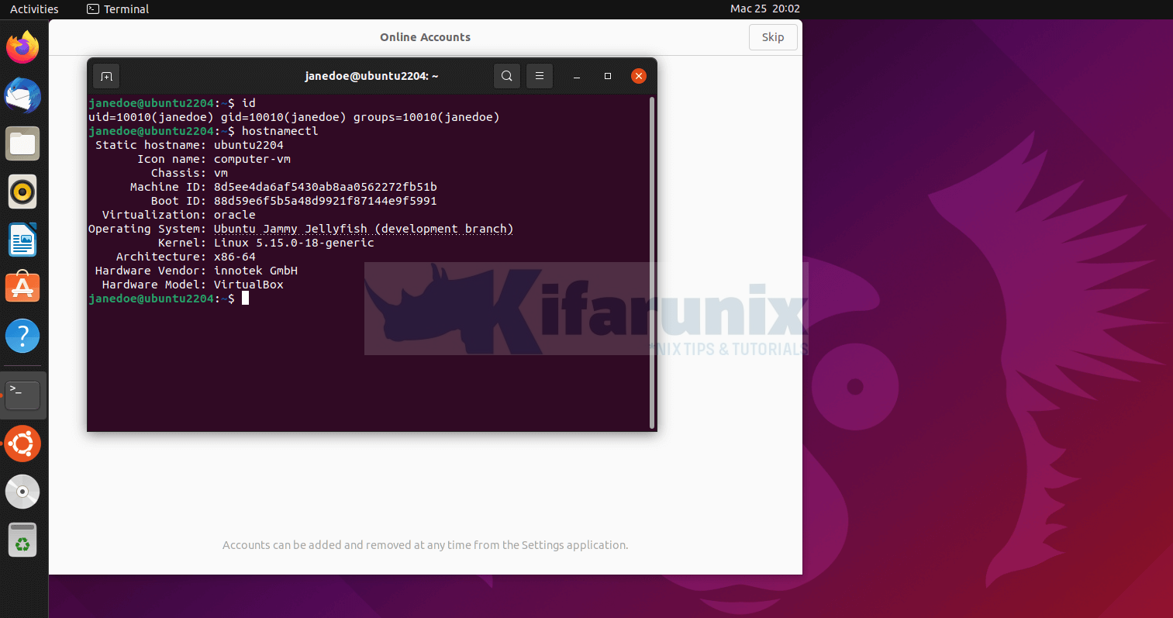
Task: Click the Ubuntu Jammy Jellyfish operating system text
Action: tap(364, 229)
